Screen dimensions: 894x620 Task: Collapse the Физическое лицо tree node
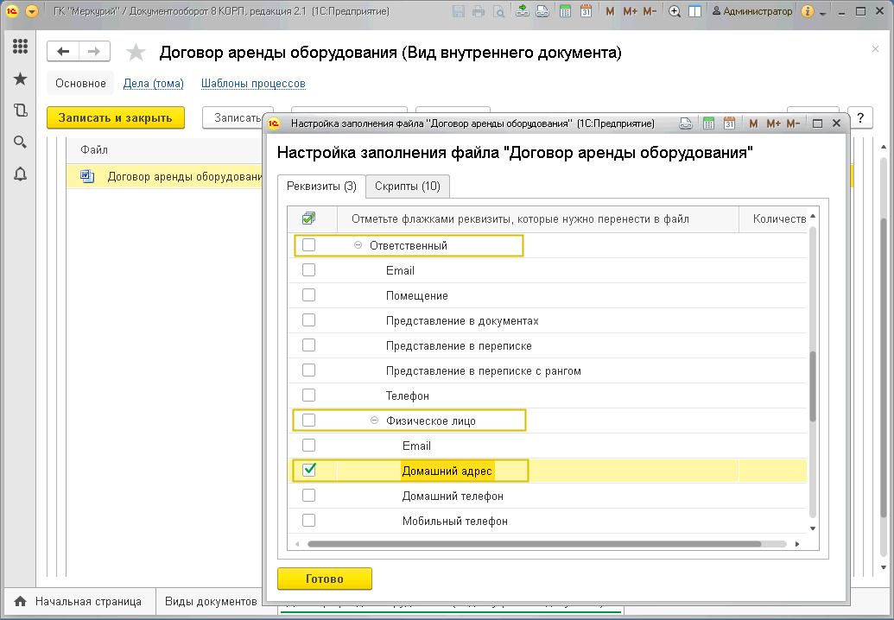pos(374,421)
